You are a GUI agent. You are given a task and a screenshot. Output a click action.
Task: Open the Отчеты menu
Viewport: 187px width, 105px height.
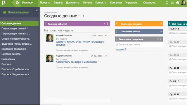pyautogui.click(x=87, y=3)
